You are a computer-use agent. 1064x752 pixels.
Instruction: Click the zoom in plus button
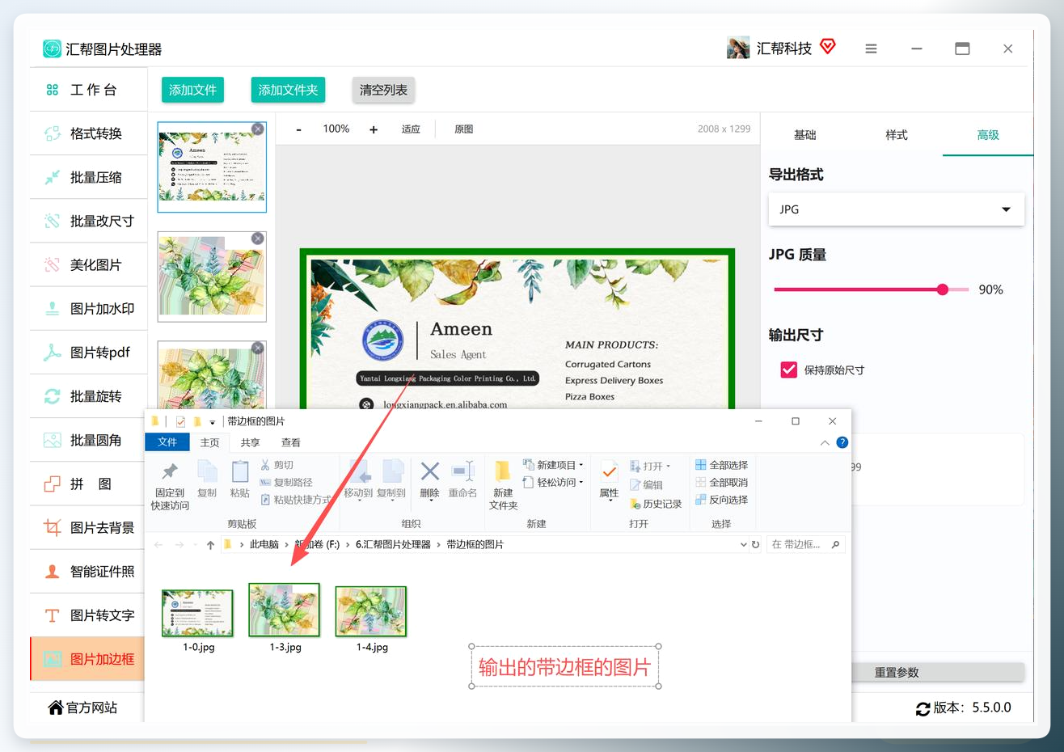pyautogui.click(x=374, y=129)
